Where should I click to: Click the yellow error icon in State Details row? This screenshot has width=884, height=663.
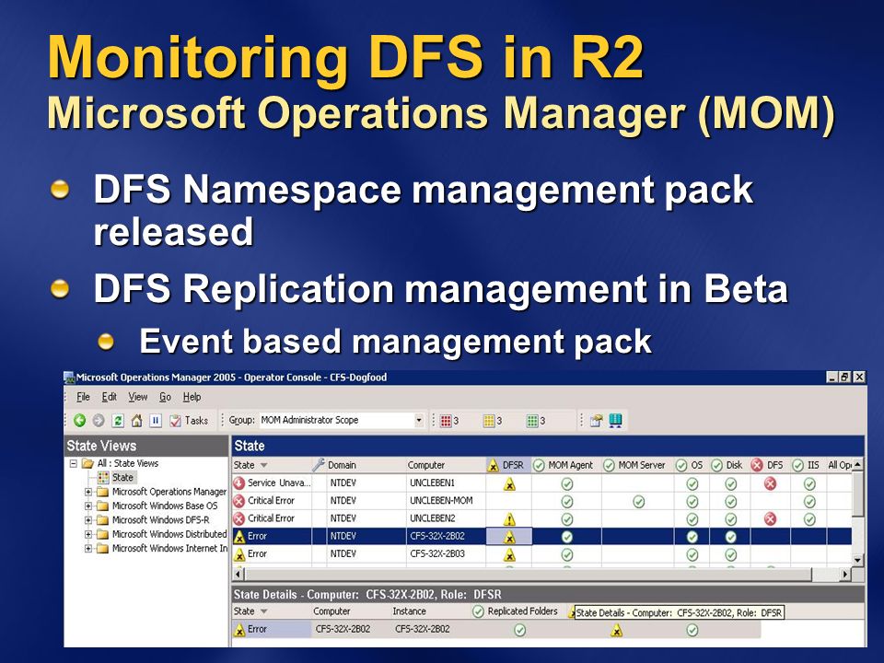pos(617,630)
